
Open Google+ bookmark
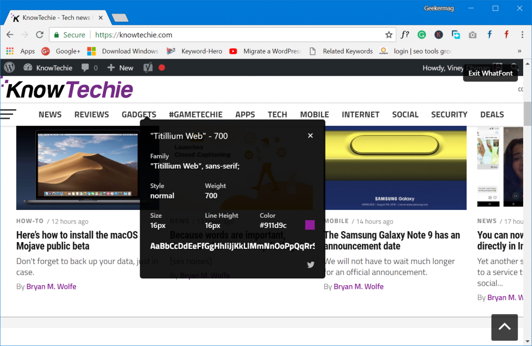tap(61, 51)
